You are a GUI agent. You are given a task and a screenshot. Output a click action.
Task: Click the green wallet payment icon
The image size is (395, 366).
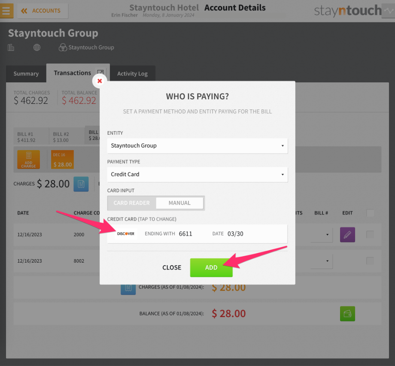tap(347, 314)
